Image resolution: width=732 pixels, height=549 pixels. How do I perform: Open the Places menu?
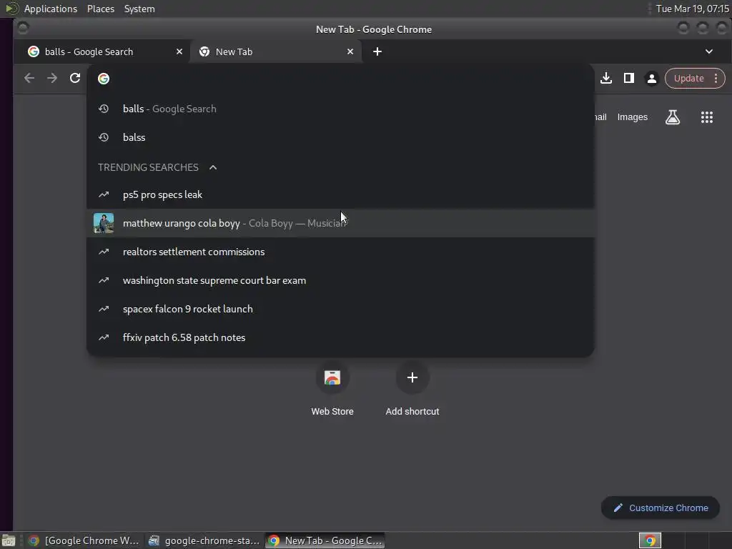101,9
